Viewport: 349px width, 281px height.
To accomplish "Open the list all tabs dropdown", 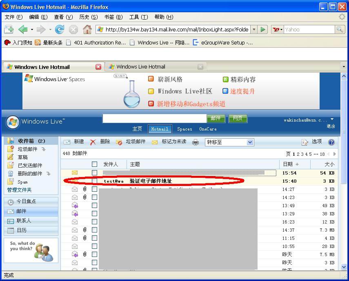I will click(x=344, y=66).
